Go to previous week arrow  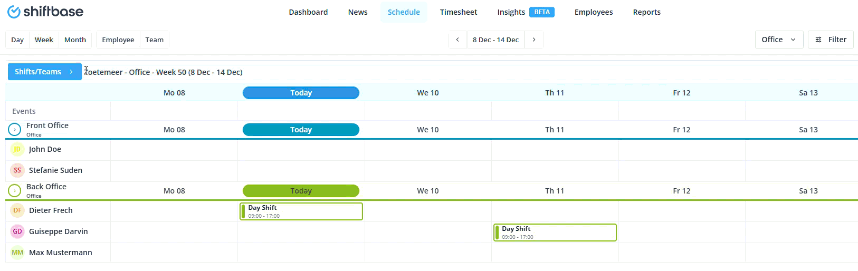[x=457, y=40]
